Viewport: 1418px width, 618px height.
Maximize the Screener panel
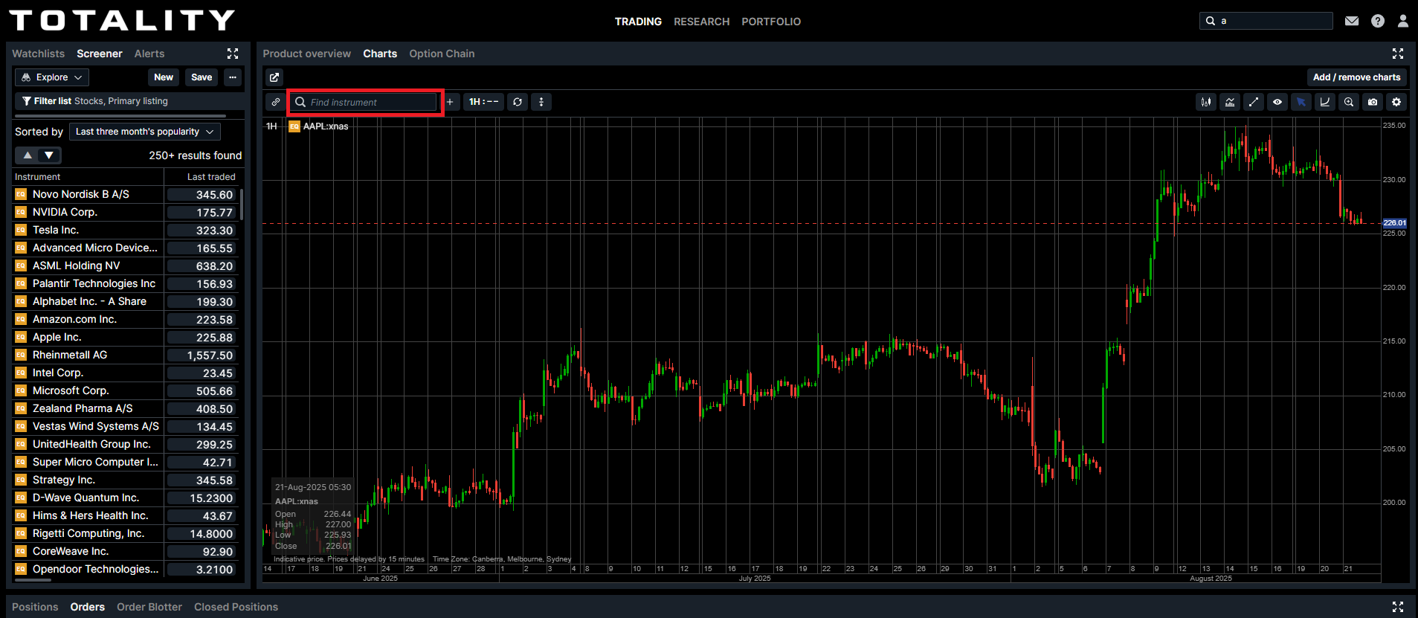[233, 54]
